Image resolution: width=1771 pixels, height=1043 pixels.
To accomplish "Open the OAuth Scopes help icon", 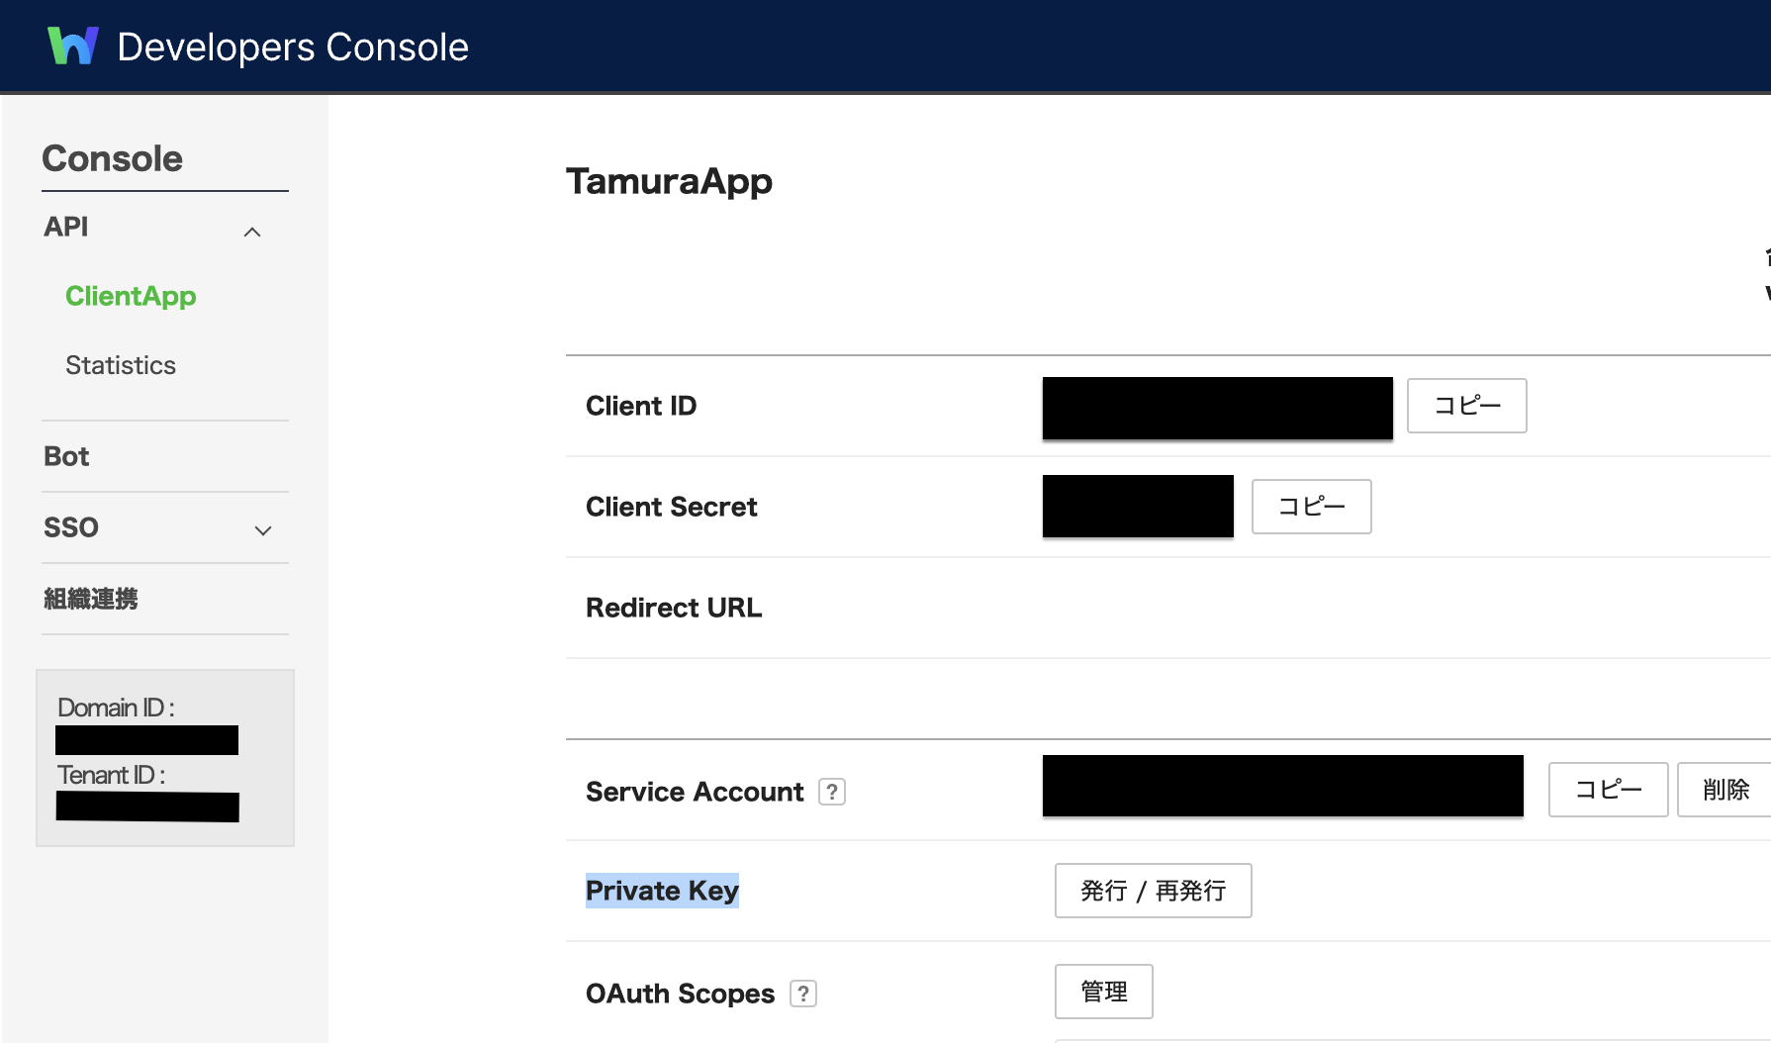I will click(803, 994).
